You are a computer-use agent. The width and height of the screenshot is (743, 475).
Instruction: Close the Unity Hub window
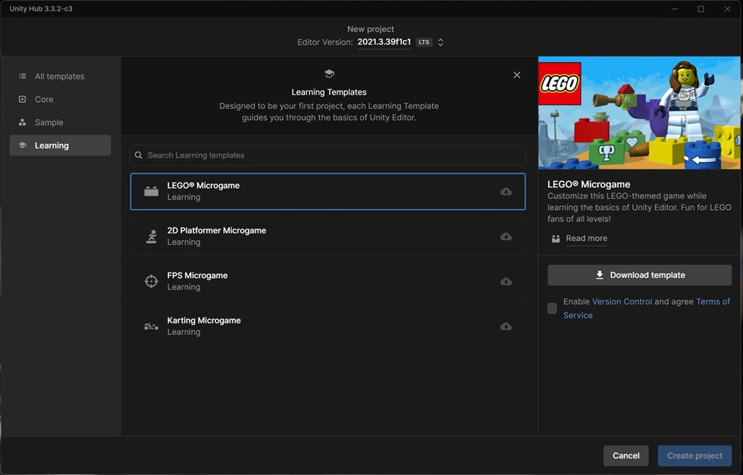727,9
